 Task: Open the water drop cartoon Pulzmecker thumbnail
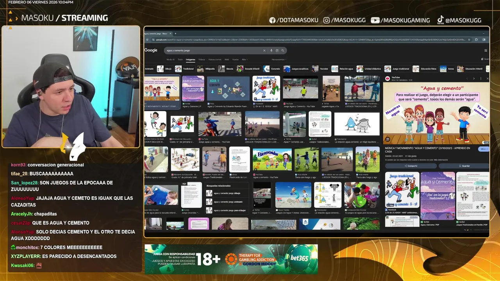coord(357,124)
